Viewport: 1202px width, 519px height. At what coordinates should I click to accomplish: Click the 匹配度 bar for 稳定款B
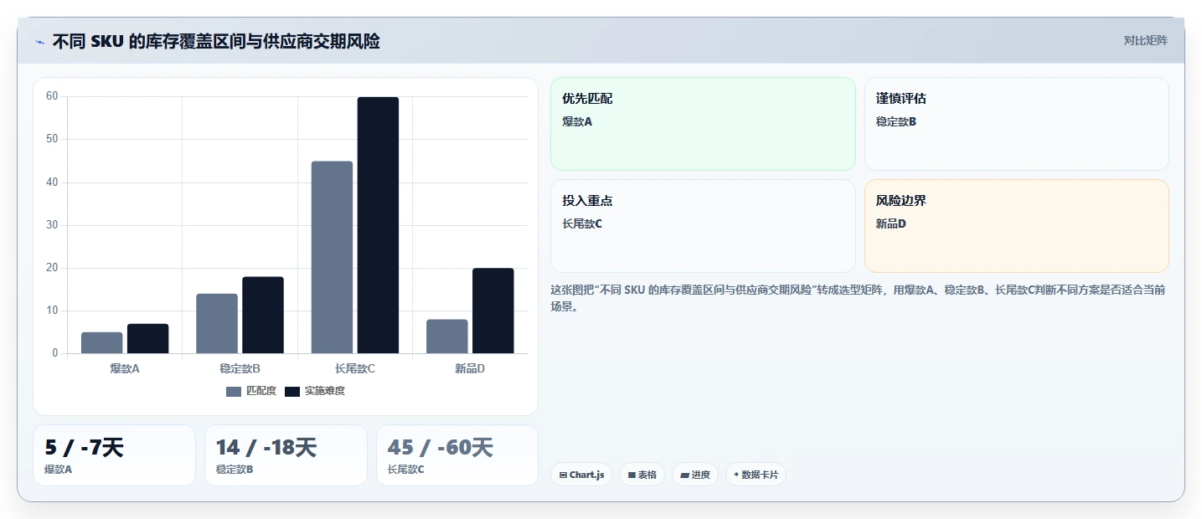217,323
